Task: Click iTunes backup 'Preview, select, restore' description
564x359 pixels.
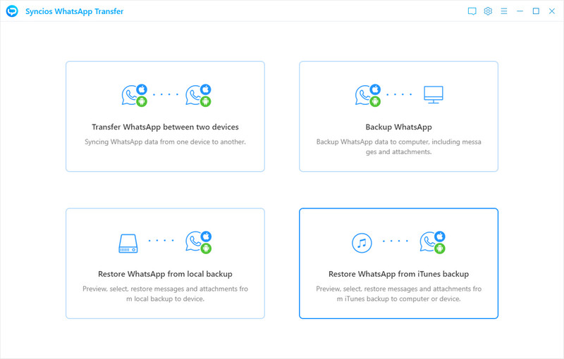Action: pos(398,294)
